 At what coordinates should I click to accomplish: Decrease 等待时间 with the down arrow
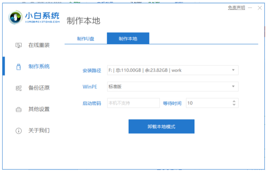coord(234,105)
